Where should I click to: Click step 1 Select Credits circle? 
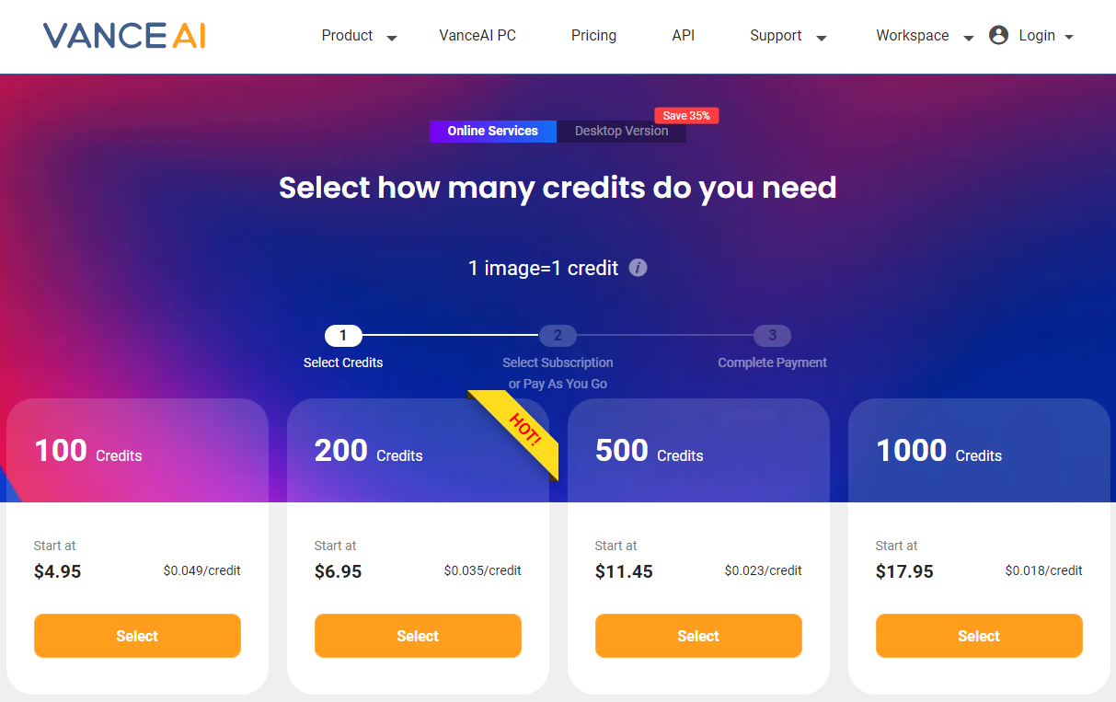(343, 336)
